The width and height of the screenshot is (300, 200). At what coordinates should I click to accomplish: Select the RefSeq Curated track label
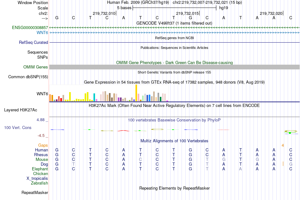click(x=33, y=43)
